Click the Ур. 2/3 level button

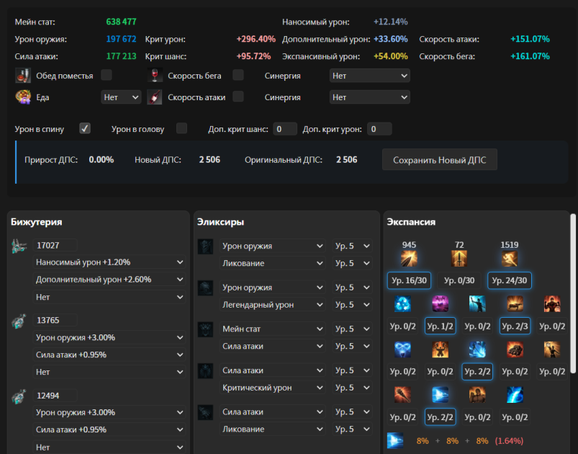515,326
